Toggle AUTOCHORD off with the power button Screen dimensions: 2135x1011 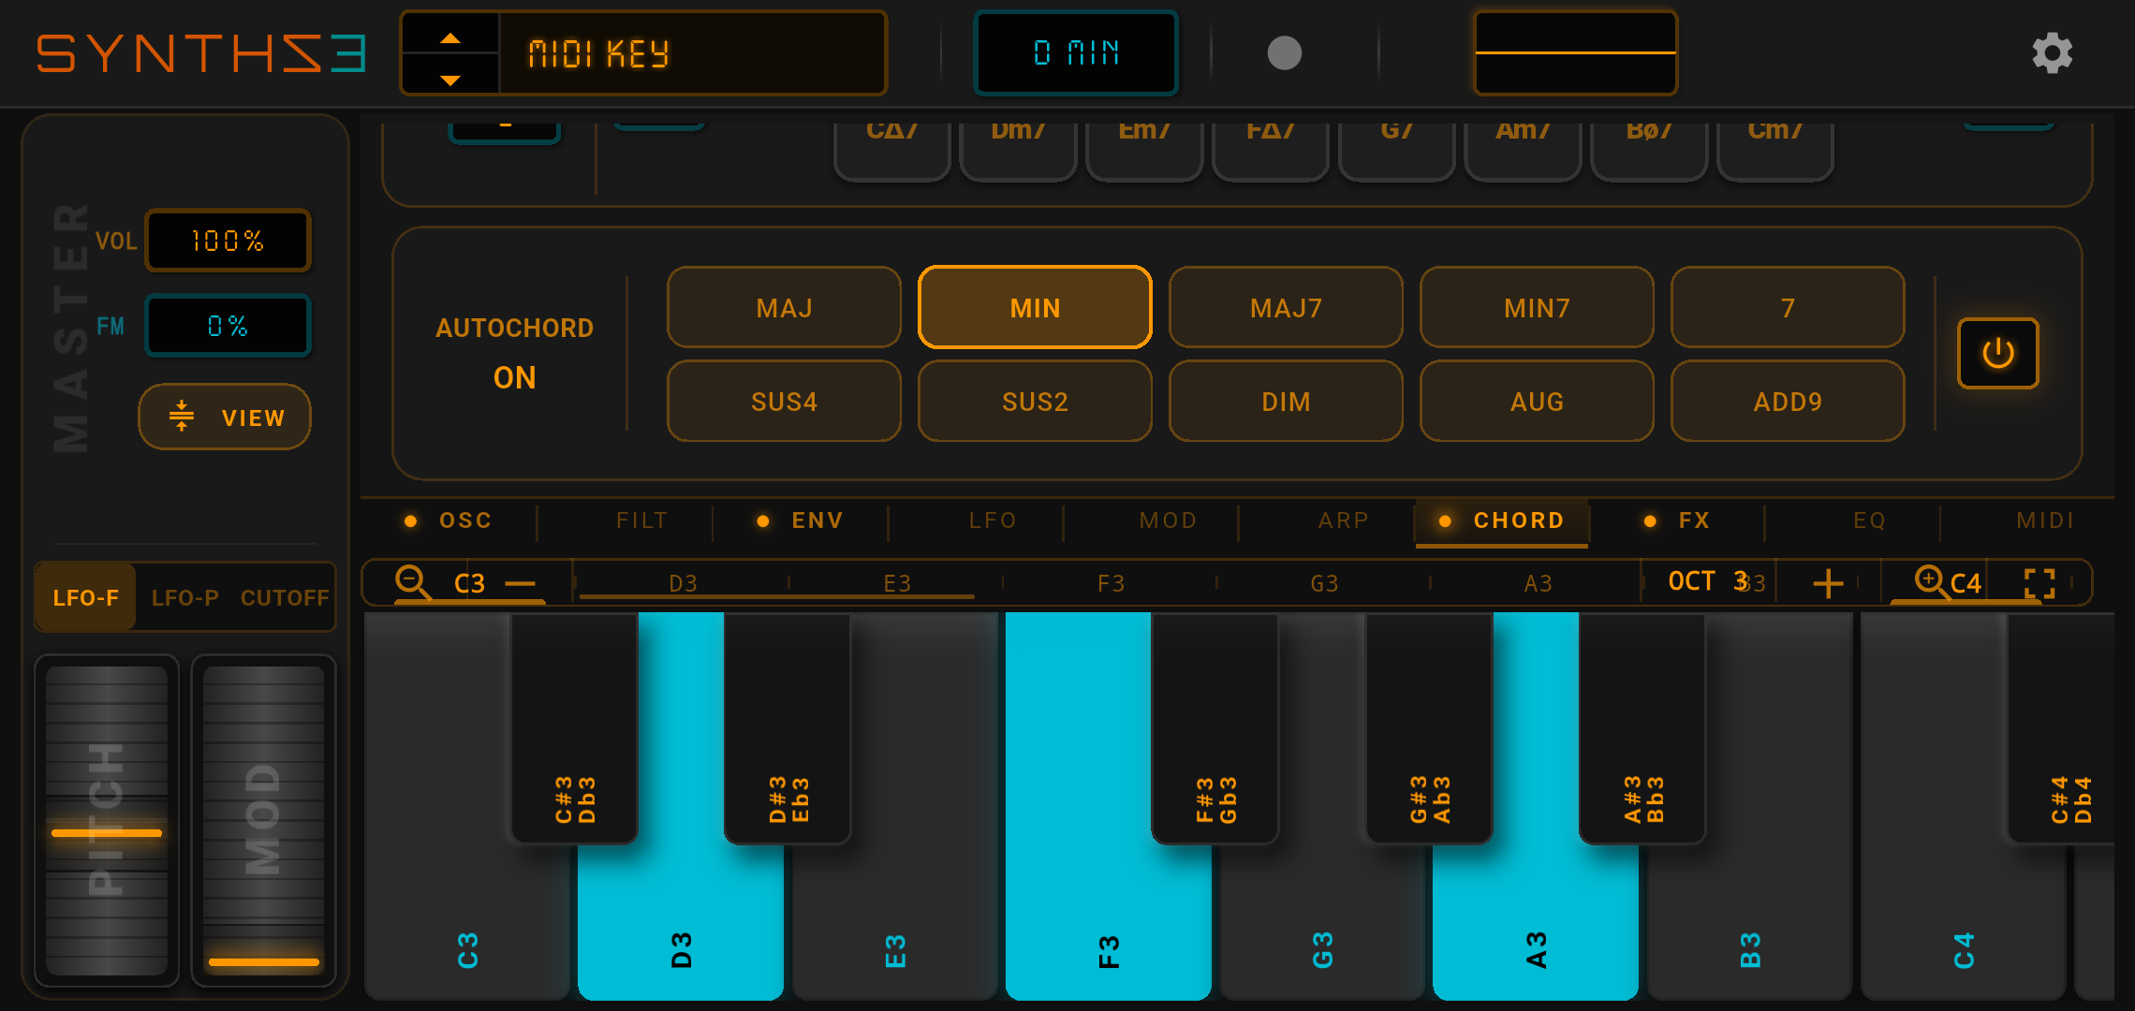(1996, 354)
